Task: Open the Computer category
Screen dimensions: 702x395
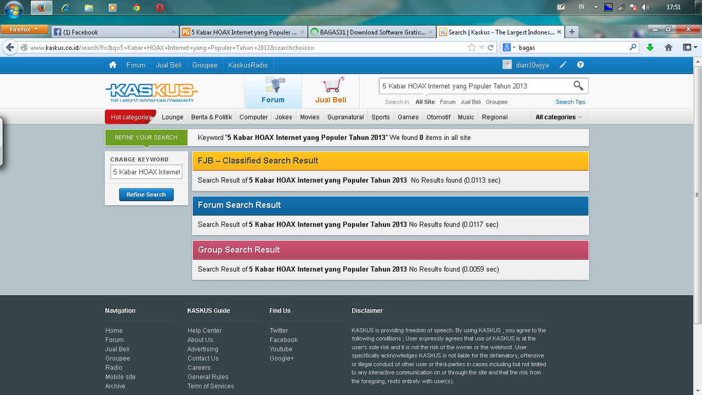Action: point(253,117)
